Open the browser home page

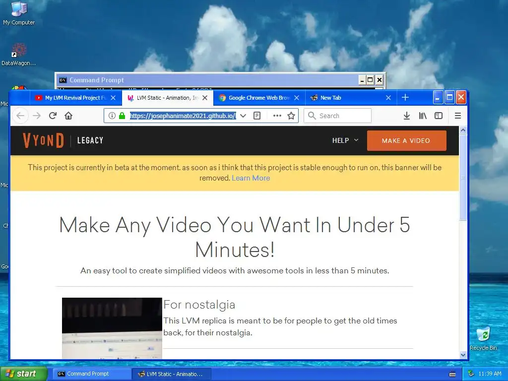click(68, 116)
